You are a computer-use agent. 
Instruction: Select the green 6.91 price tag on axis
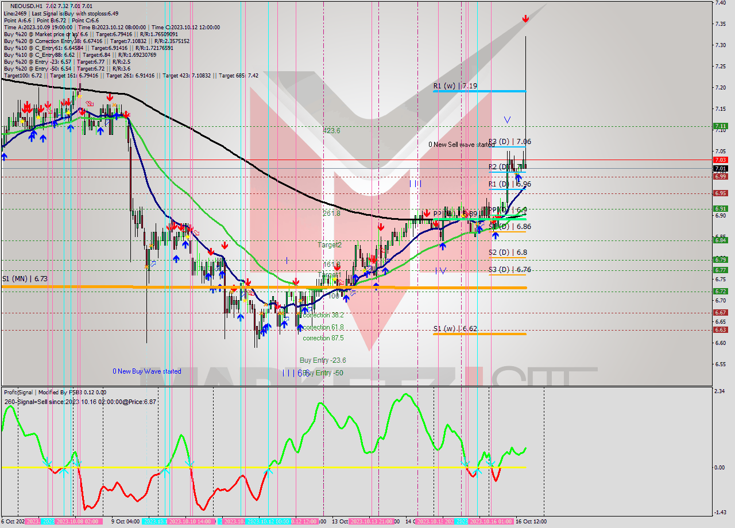(x=720, y=208)
